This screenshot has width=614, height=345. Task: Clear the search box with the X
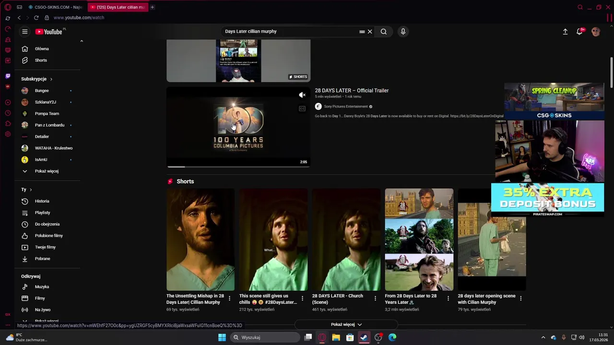(370, 32)
